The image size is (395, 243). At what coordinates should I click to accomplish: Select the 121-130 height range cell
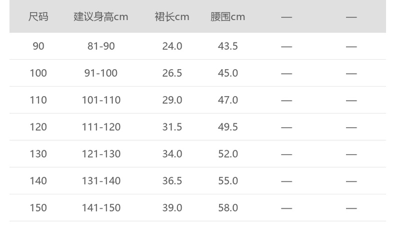101,154
